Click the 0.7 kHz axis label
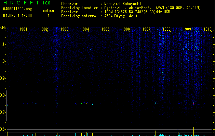 [x=3, y=112]
